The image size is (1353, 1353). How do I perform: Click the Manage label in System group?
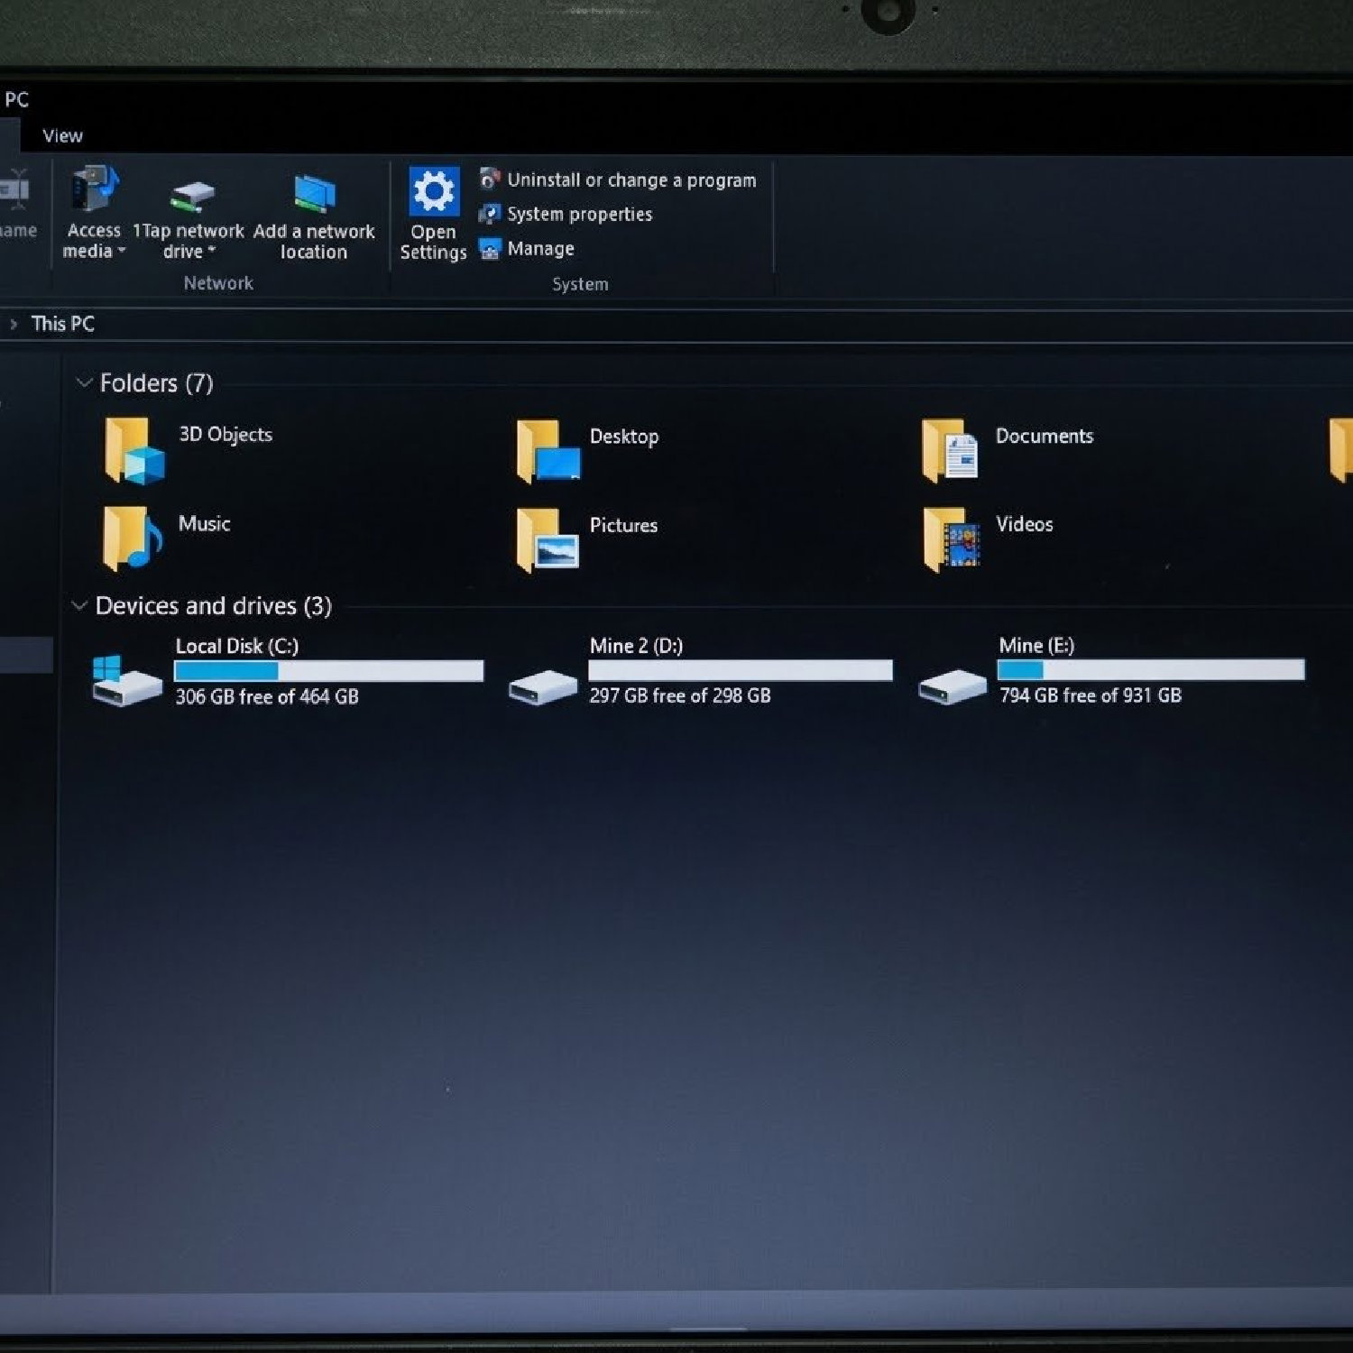point(540,248)
